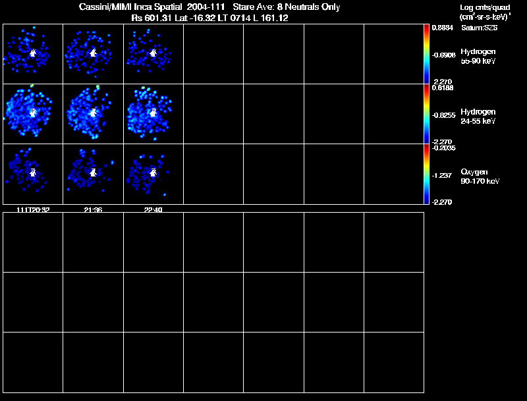Click the scale value 0.6188

443,88
